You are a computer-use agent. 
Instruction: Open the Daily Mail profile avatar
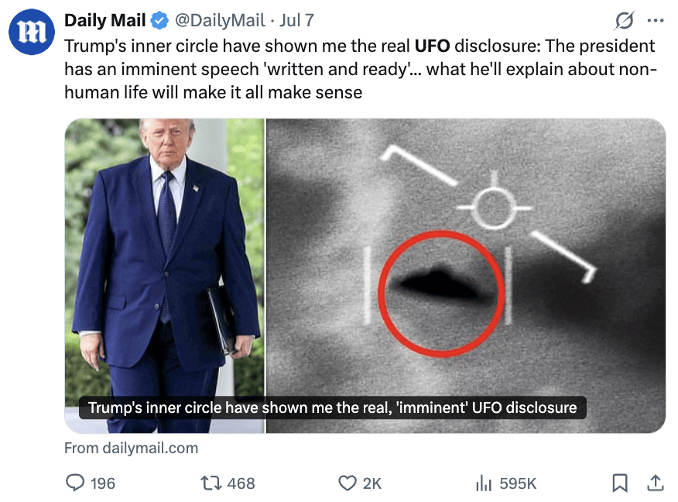click(x=32, y=32)
